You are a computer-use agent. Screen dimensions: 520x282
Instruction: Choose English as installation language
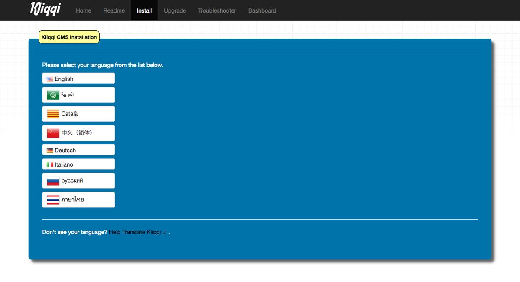click(78, 79)
